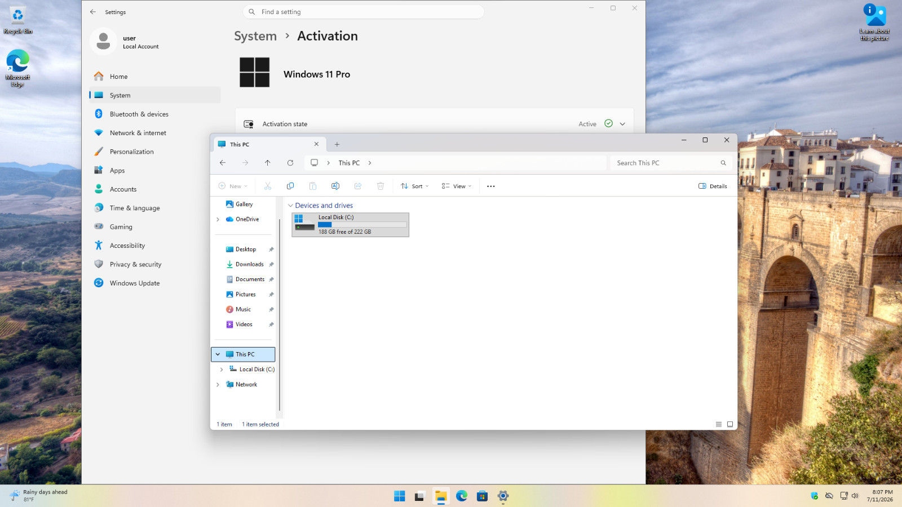Switch to details list view in status bar
This screenshot has width=902, height=507.
point(719,424)
